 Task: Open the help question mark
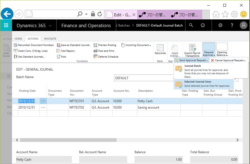232,25
